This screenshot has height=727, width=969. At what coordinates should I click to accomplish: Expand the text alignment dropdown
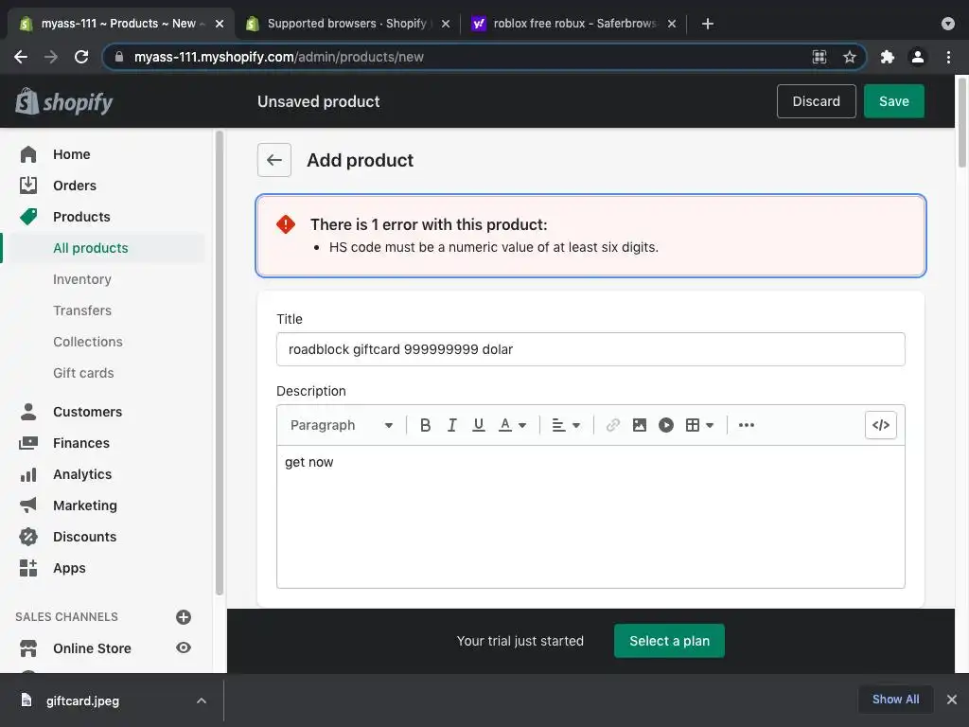tap(566, 425)
